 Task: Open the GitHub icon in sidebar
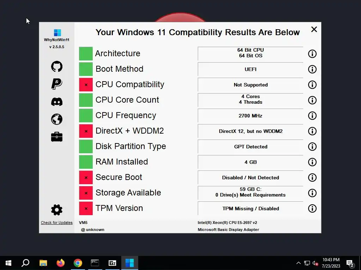pyautogui.click(x=57, y=66)
